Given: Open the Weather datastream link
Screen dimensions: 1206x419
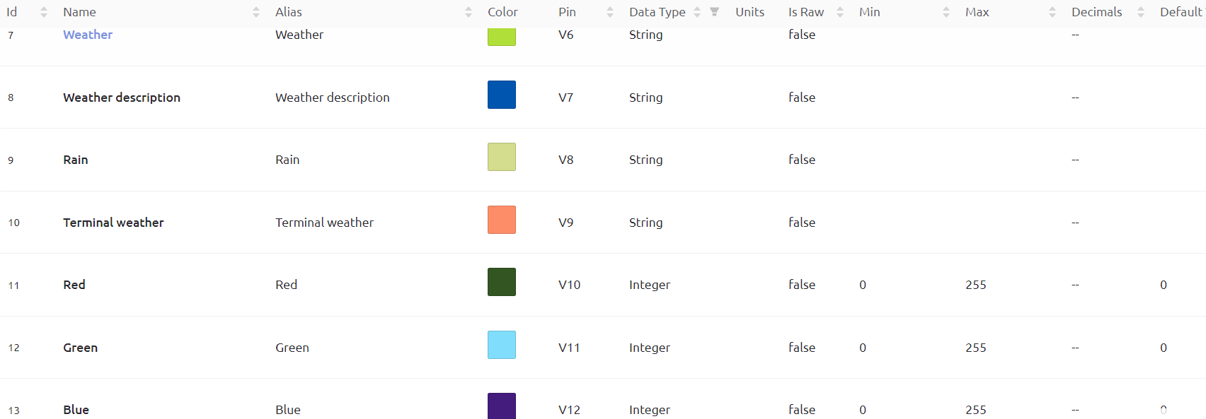Looking at the screenshot, I should tap(88, 35).
